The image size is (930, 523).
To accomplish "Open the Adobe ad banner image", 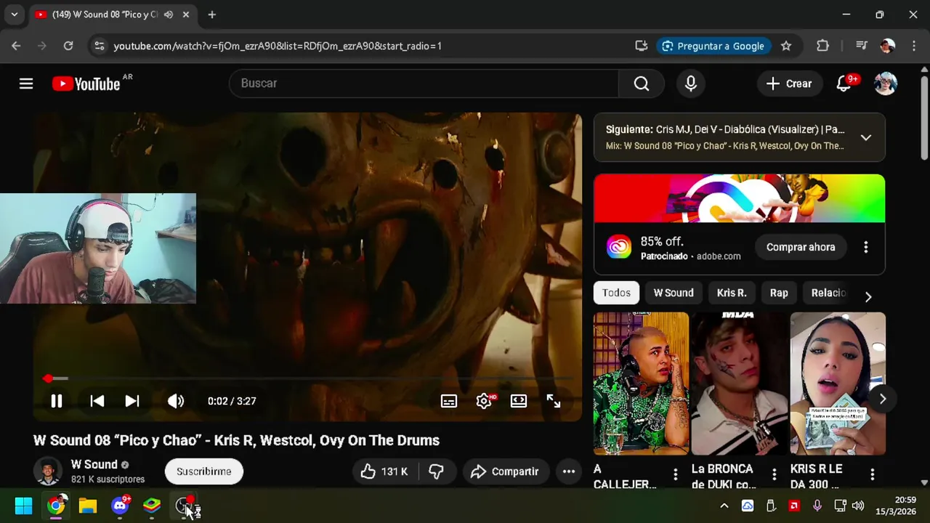I will click(740, 198).
